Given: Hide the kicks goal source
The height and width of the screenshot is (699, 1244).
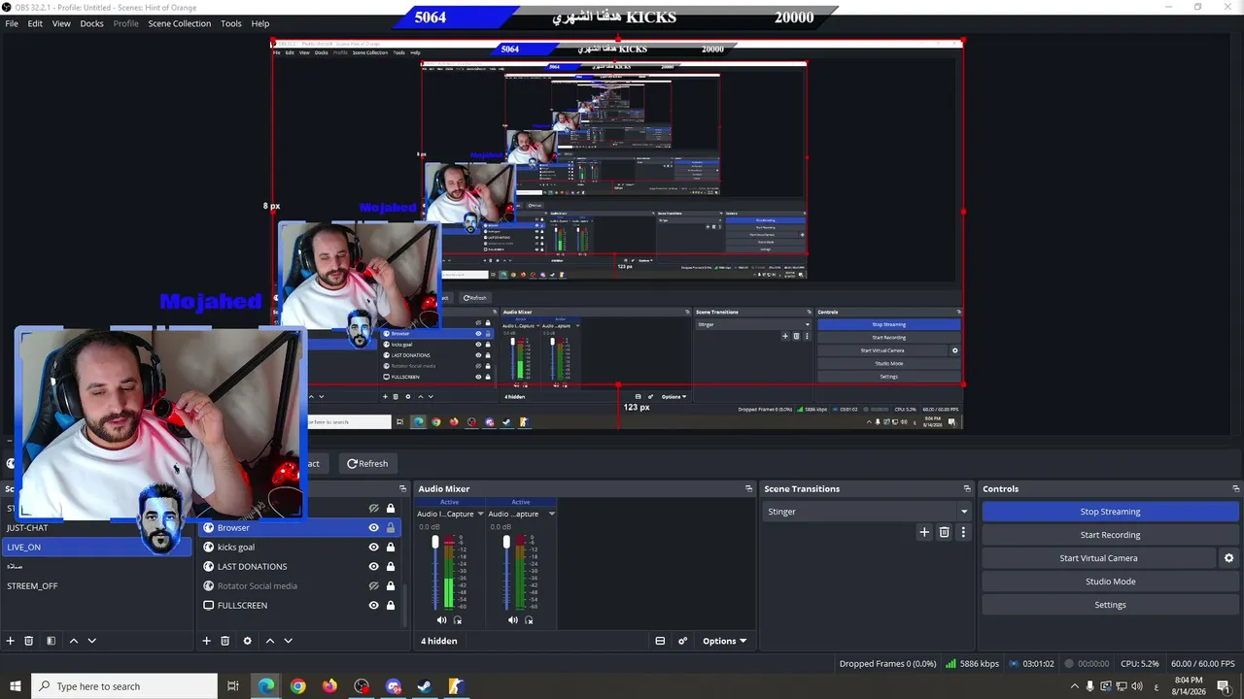Looking at the screenshot, I should point(373,548).
